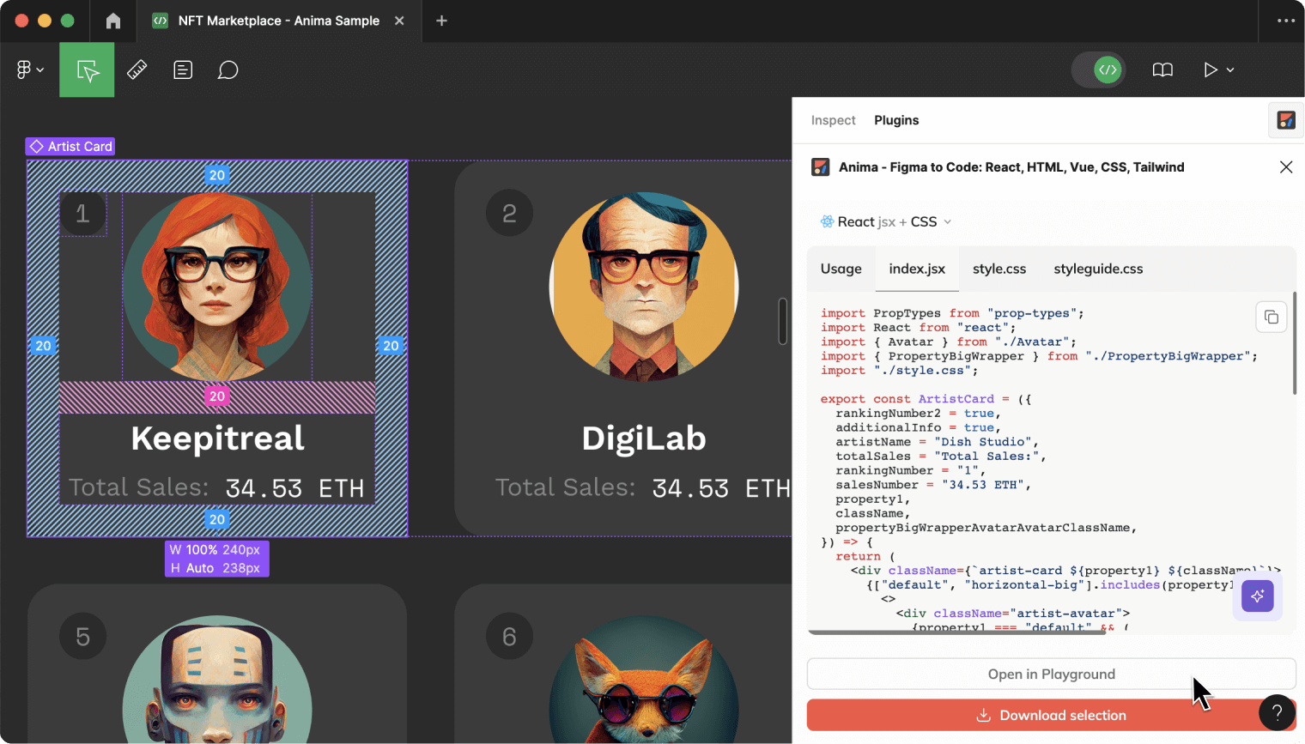This screenshot has height=744, width=1305.
Task: Click the code panel vertical scrollbar
Action: click(x=1294, y=343)
